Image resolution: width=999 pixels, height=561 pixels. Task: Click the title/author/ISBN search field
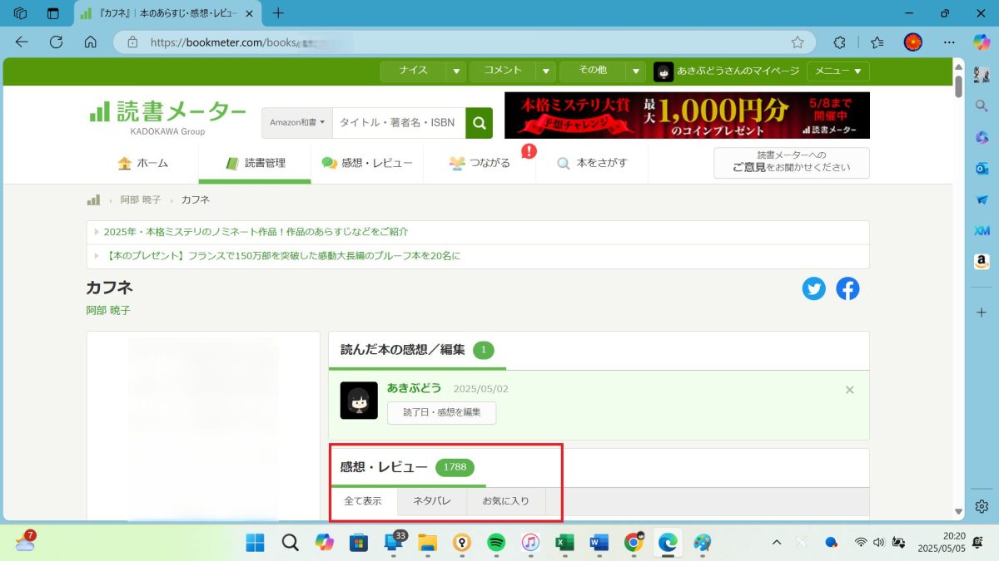[398, 123]
